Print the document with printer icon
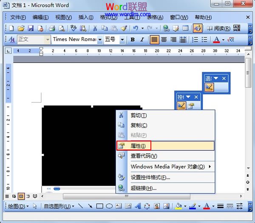Screen dimensions: 255x223 pos(52,28)
